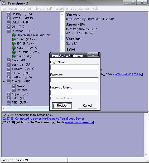Viewport: 149px width, 163px height.
Task: Click the channel list vertical scrollbar thumb
Action: 62,38
